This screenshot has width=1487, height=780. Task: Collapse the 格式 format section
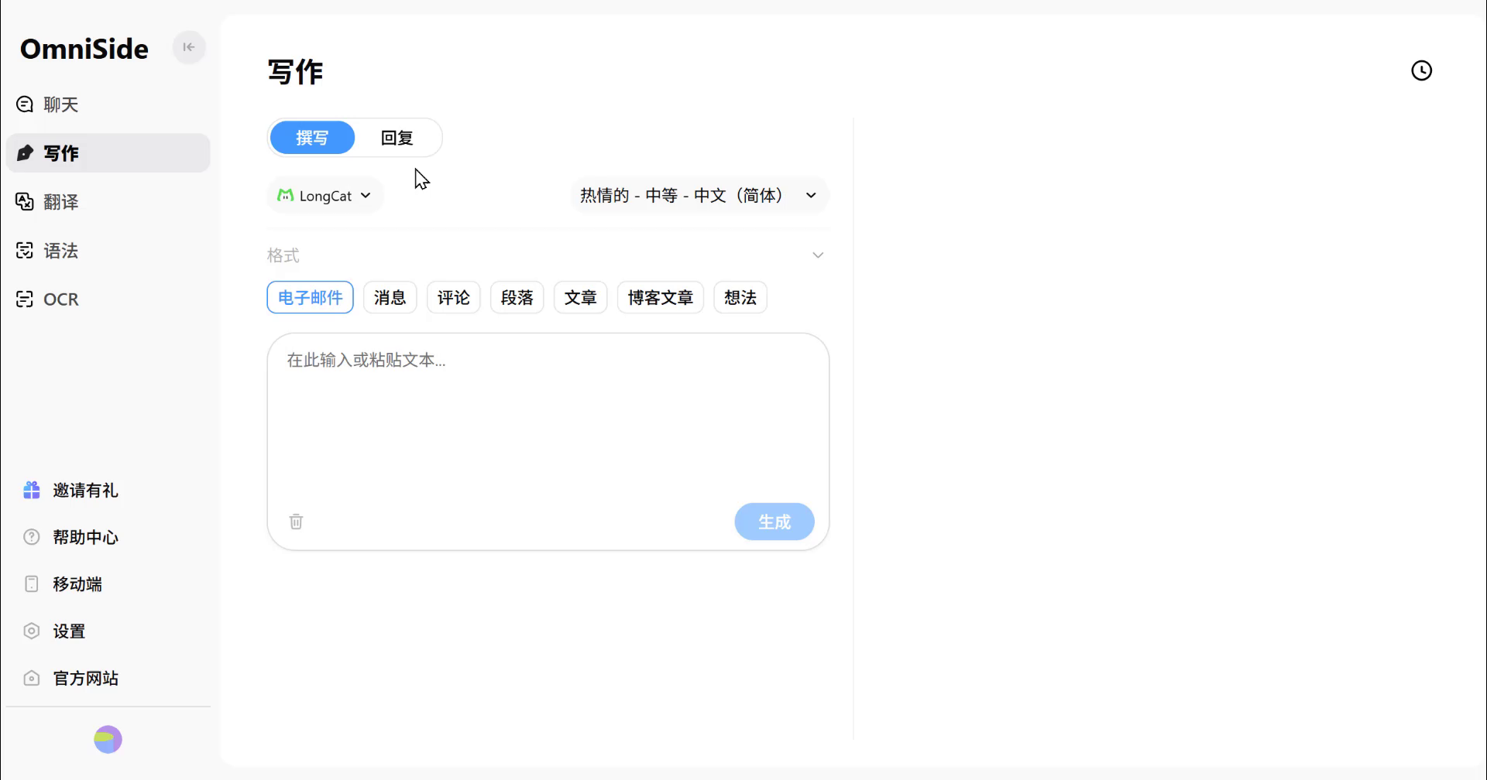pyautogui.click(x=817, y=255)
